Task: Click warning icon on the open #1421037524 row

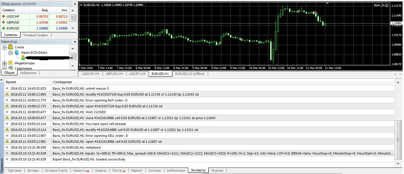Action: coord(7,106)
